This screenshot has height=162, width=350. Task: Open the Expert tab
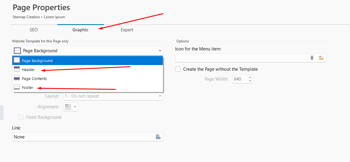tap(127, 30)
